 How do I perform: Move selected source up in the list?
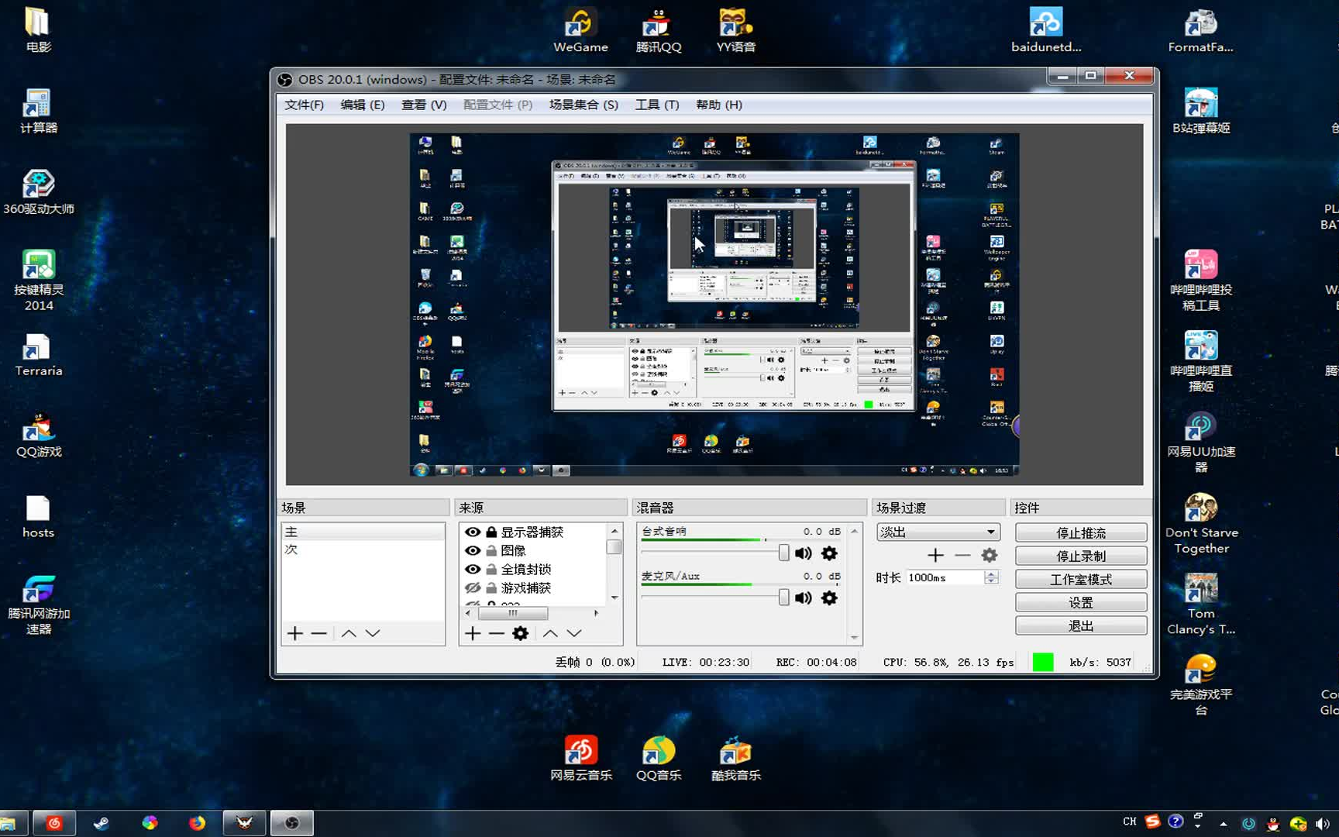tap(550, 633)
